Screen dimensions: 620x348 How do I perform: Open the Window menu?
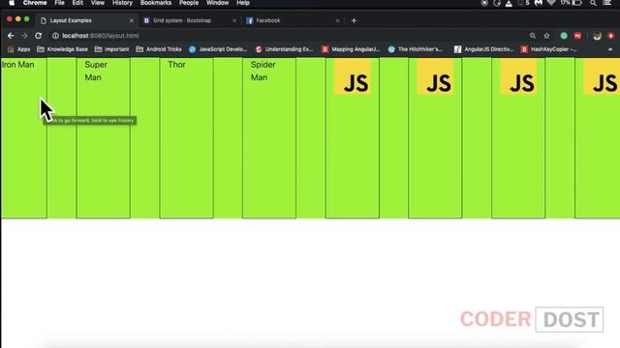217,3
